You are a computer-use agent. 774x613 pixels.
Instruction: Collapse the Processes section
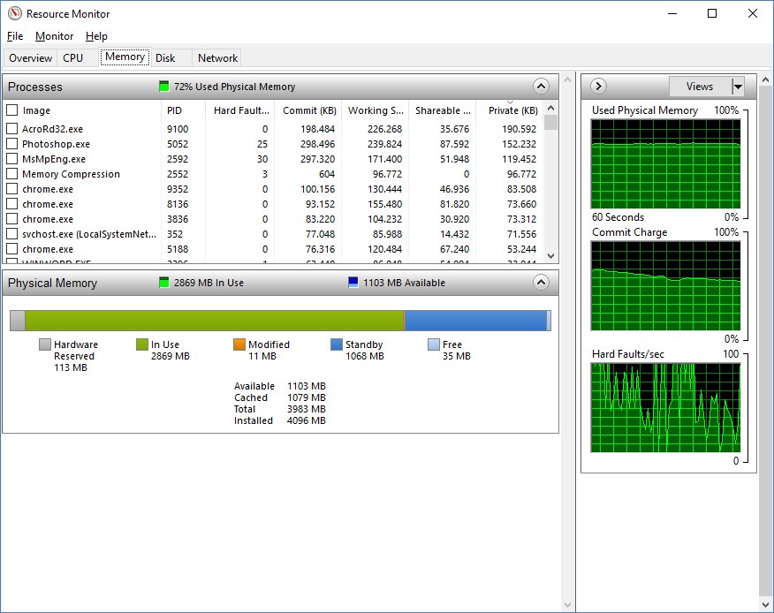point(542,87)
